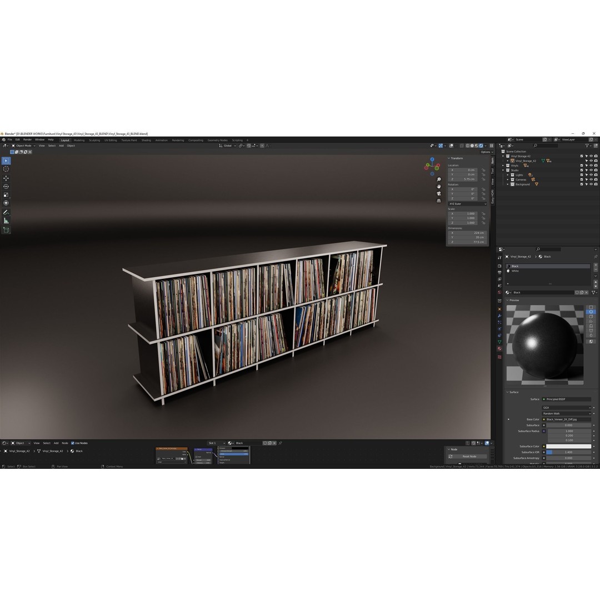
Task: Open the Render menu
Action: pyautogui.click(x=26, y=140)
